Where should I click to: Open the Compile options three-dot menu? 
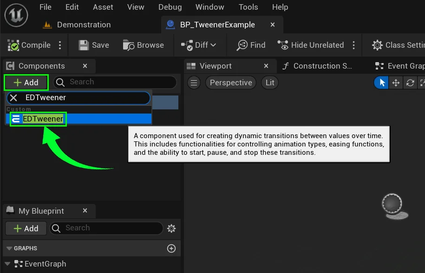(60, 45)
